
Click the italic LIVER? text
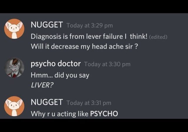(42, 85)
